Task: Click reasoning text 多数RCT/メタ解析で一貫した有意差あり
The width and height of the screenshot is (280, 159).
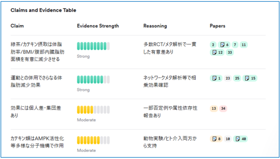Action: 170,48
